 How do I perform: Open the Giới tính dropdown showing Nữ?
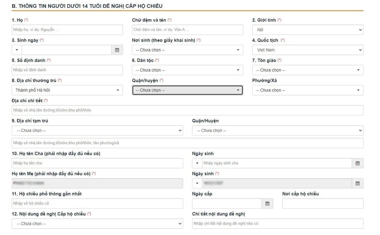(x=307, y=29)
